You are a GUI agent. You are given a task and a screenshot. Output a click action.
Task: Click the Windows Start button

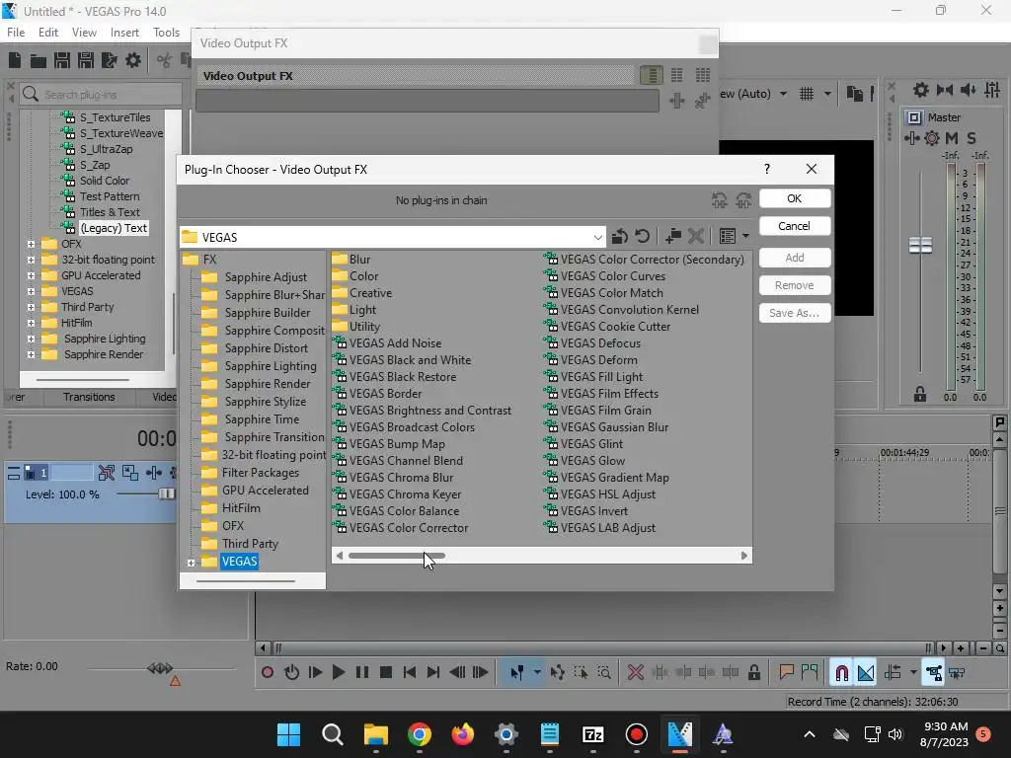pyautogui.click(x=288, y=734)
